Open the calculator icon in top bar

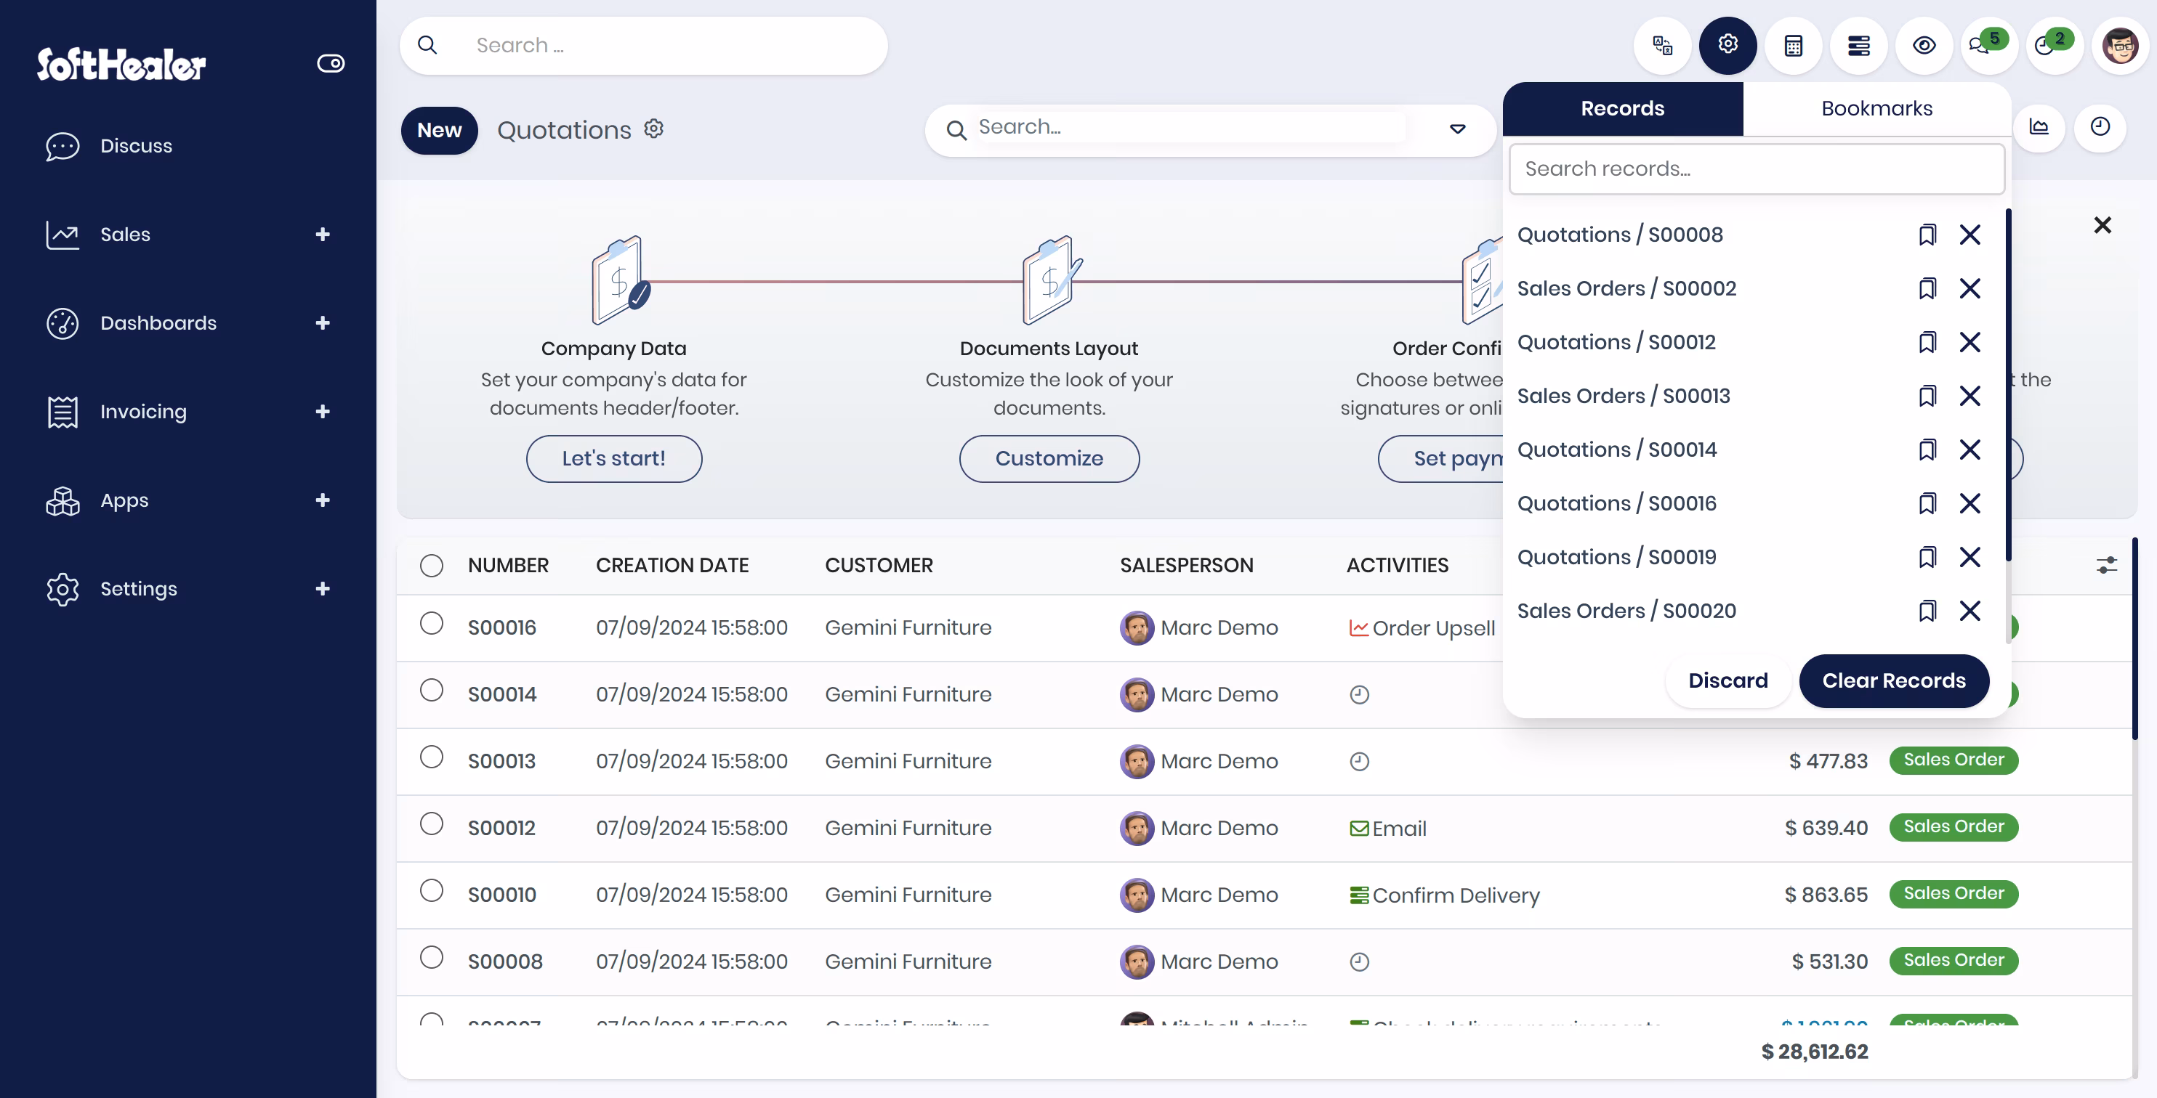(x=1793, y=46)
